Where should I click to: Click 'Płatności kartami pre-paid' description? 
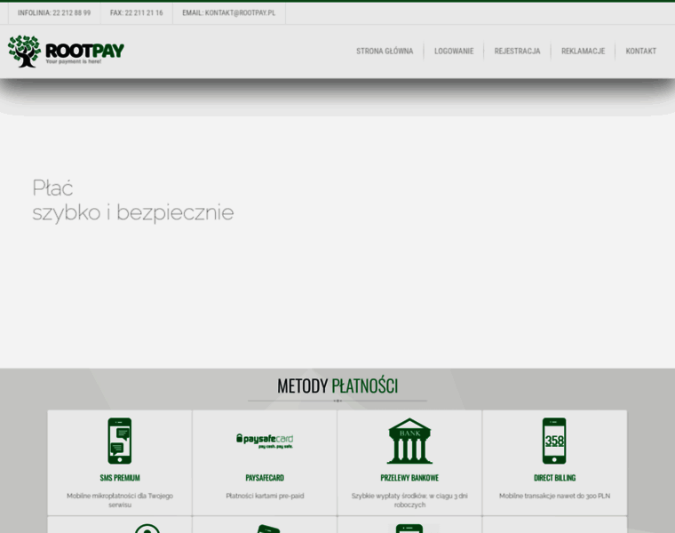pos(265,496)
